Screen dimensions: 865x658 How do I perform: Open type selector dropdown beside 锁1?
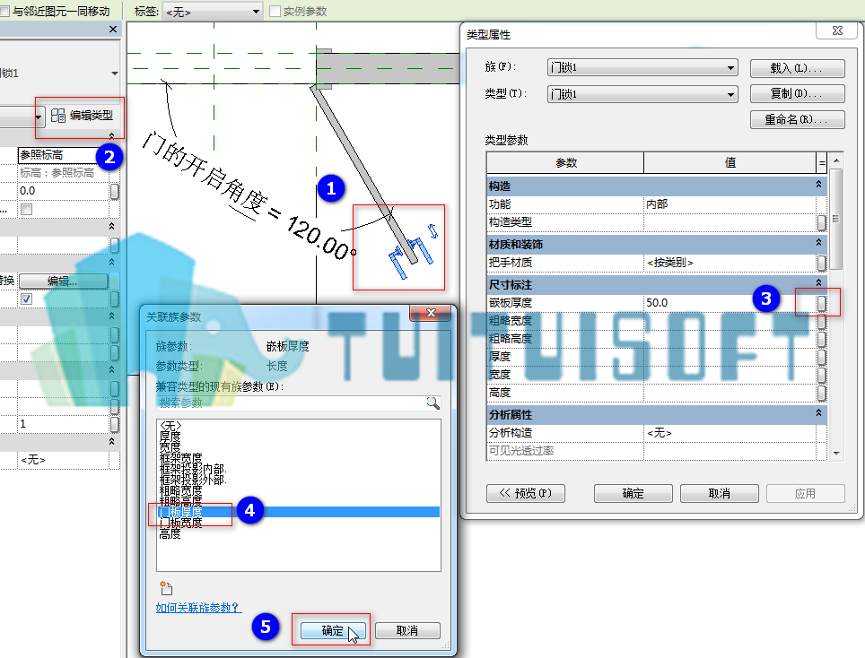[x=114, y=74]
